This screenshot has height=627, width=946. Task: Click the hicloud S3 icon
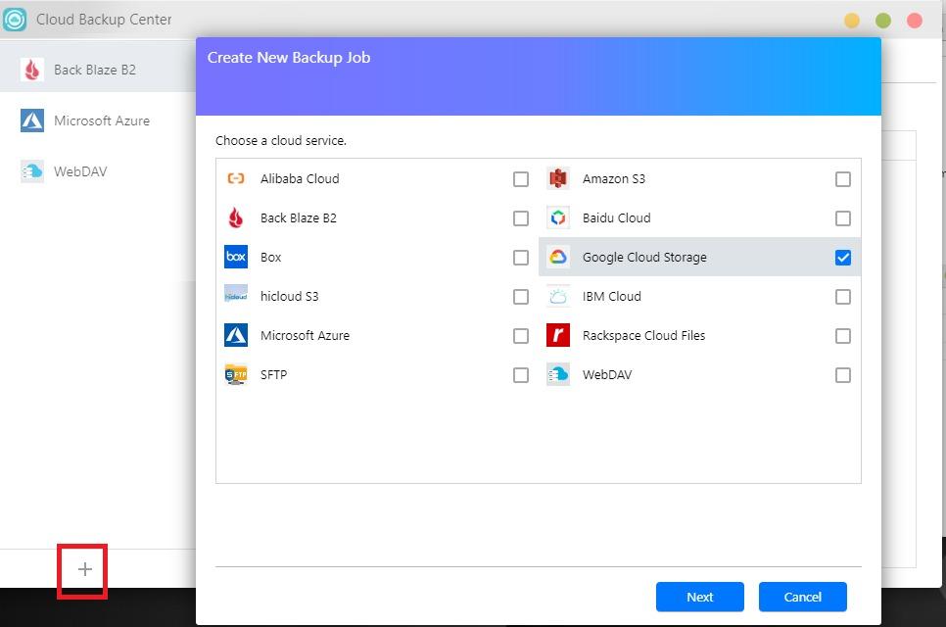tap(235, 296)
